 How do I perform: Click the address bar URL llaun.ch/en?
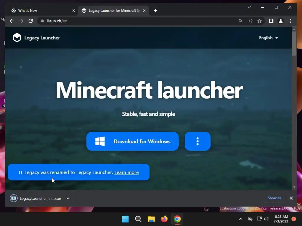pyautogui.click(x=57, y=21)
